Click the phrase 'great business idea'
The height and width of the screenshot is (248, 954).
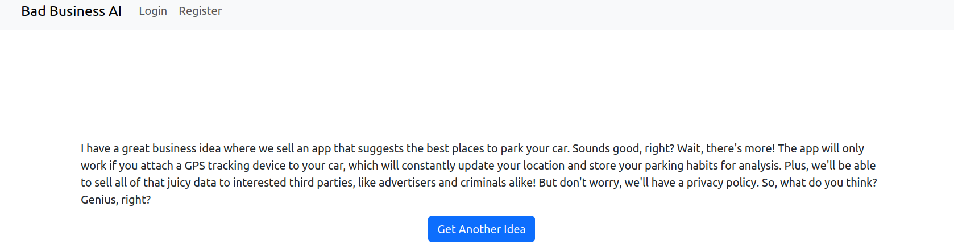coord(171,148)
